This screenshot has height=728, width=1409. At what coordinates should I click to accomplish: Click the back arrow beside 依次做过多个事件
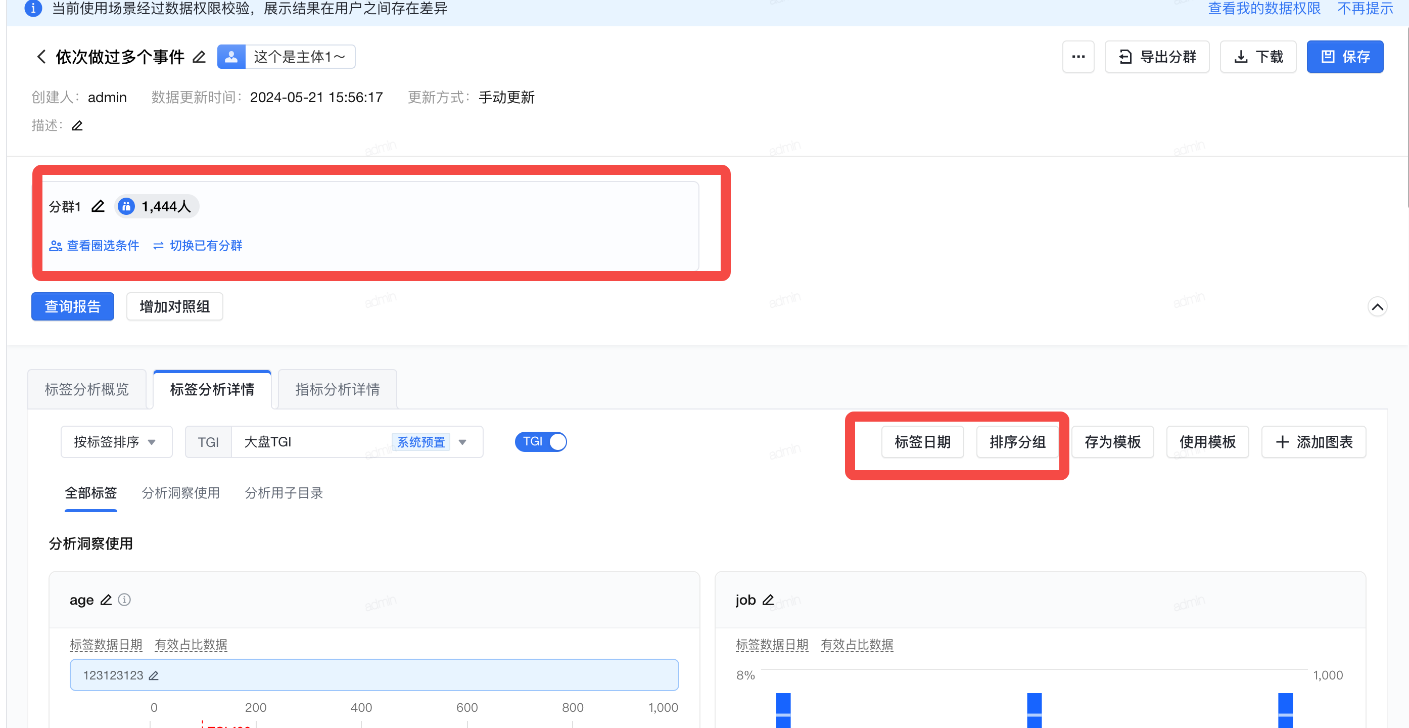[41, 57]
